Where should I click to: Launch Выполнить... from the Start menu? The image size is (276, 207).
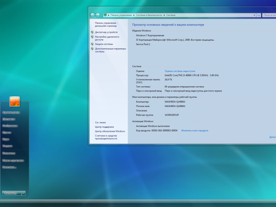tap(10, 167)
